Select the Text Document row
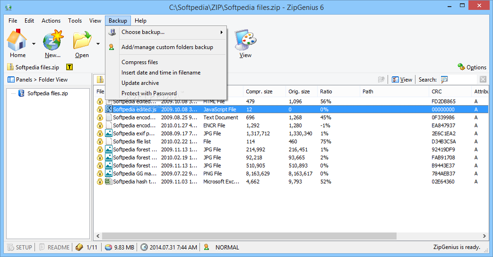 tap(292, 117)
